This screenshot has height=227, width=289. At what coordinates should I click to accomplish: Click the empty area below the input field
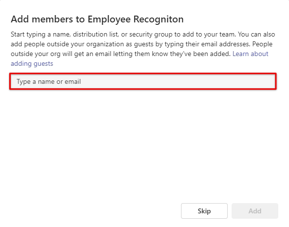point(143,144)
